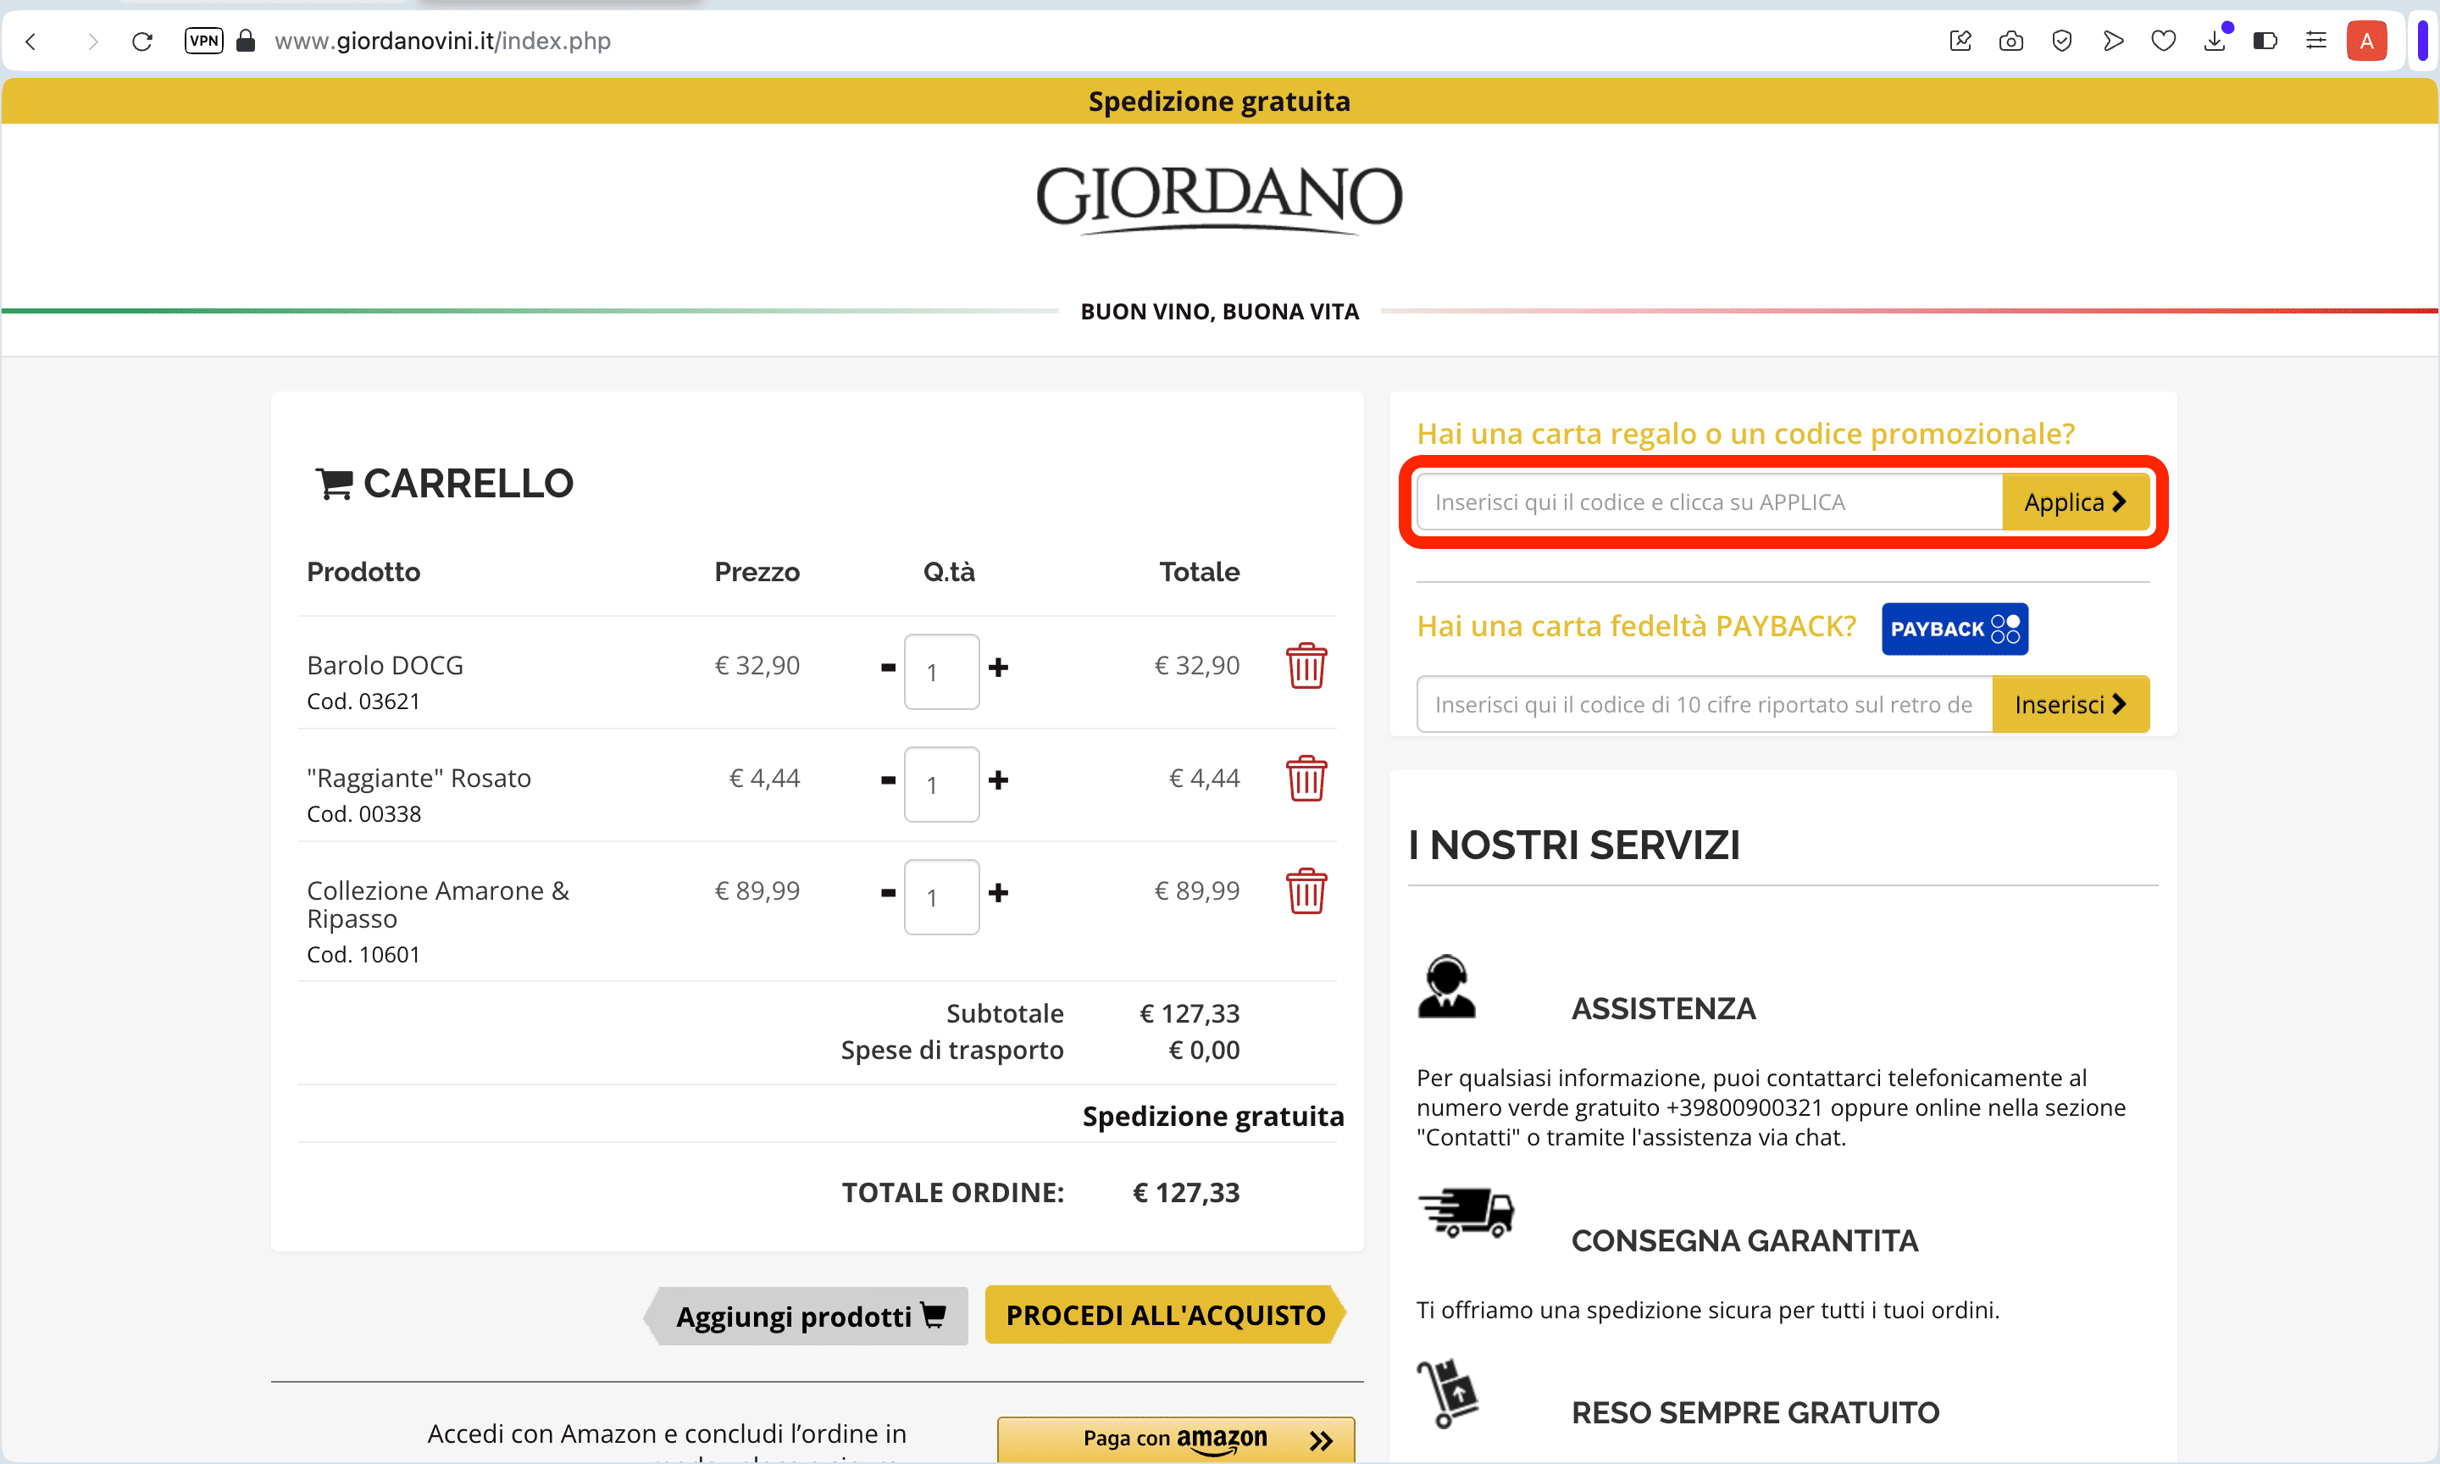Click the PAYBACK card code field
2440x1464 pixels.
click(1703, 704)
